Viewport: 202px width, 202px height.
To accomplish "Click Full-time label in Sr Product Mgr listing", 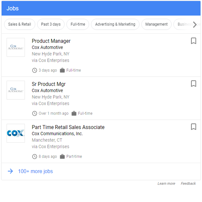I will pos(85,113).
